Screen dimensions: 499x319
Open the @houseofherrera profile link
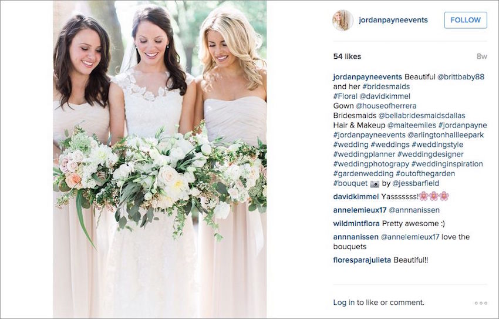coord(386,106)
